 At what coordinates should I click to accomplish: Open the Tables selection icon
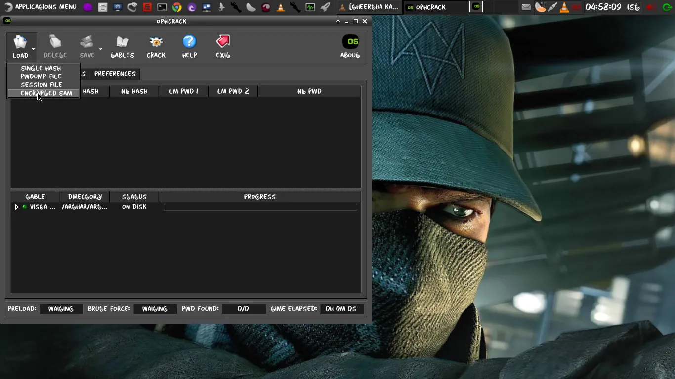pyautogui.click(x=122, y=47)
